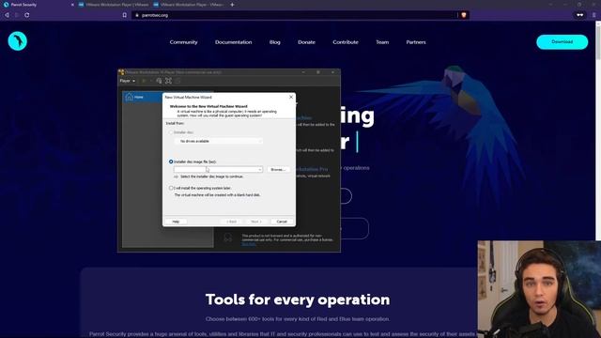
Task: Open the Partners page
Action: [x=416, y=42]
